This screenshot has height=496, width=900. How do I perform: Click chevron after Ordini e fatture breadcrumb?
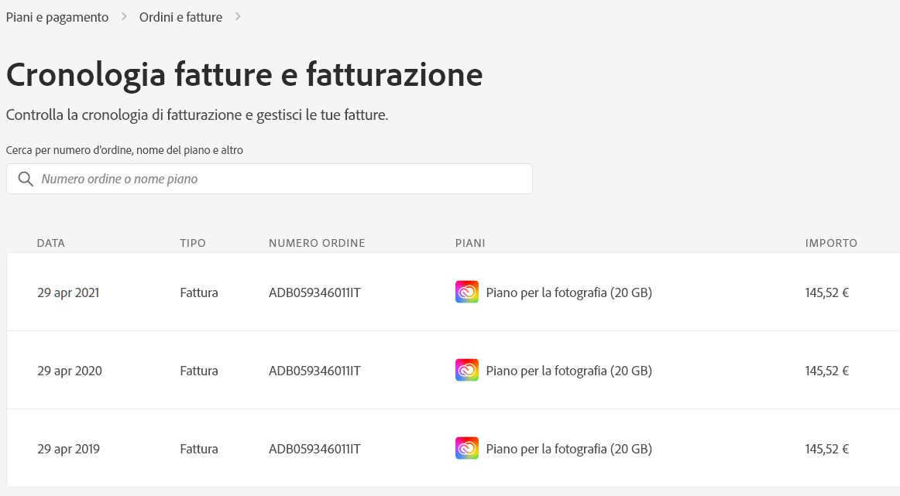(x=238, y=16)
